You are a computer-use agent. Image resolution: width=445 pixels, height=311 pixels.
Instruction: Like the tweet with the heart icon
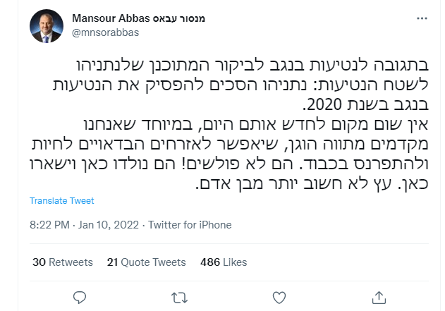(x=279, y=296)
